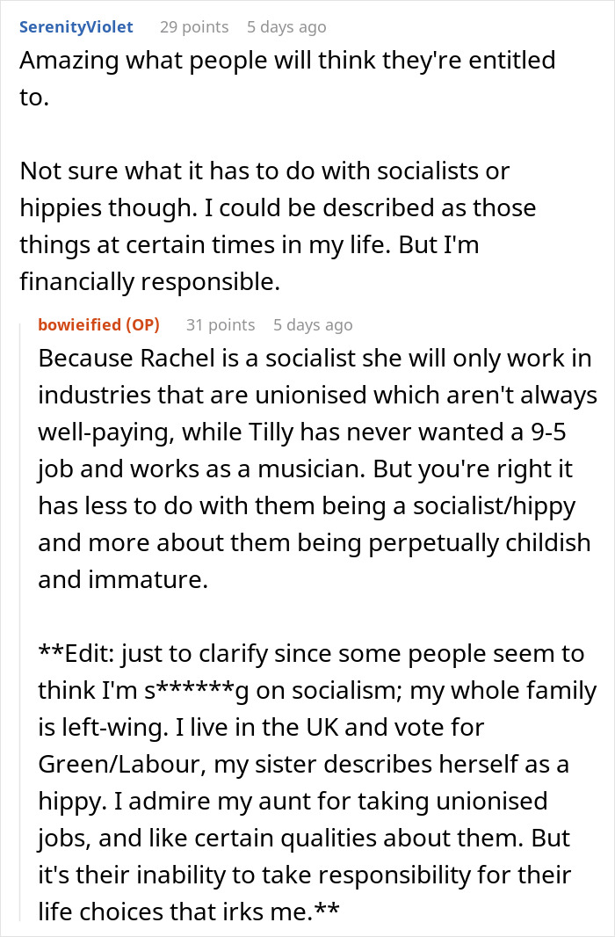Click the 'financially responsible.' line

(150, 282)
